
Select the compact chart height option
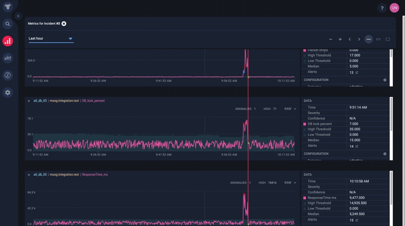[369, 39]
